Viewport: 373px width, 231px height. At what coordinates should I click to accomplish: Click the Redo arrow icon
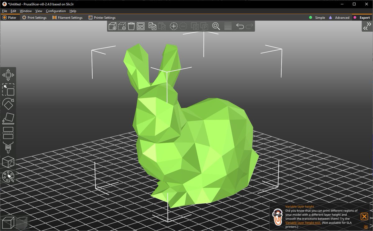[x=249, y=26]
